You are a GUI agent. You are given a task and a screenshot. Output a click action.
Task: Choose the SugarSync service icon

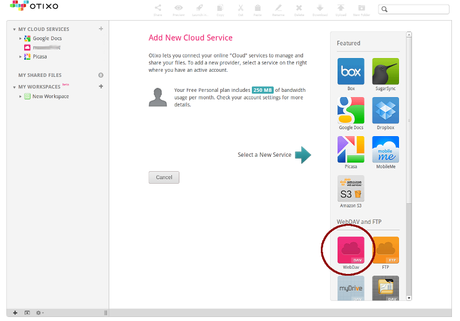pyautogui.click(x=385, y=71)
